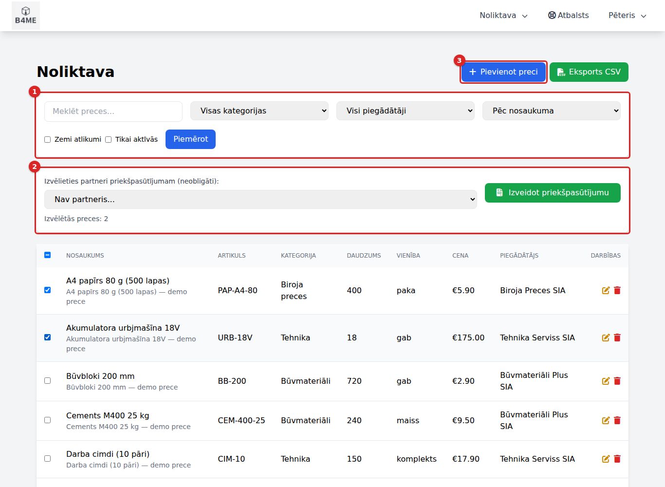Click the €175.00 price cell
The height and width of the screenshot is (487, 665).
[468, 337]
